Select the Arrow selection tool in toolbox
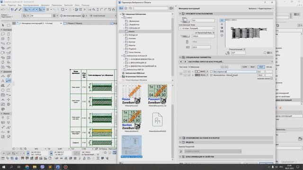The image size is (303, 170). [3, 25]
